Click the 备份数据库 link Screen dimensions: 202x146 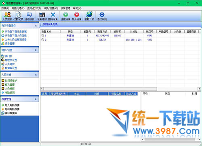(11, 113)
